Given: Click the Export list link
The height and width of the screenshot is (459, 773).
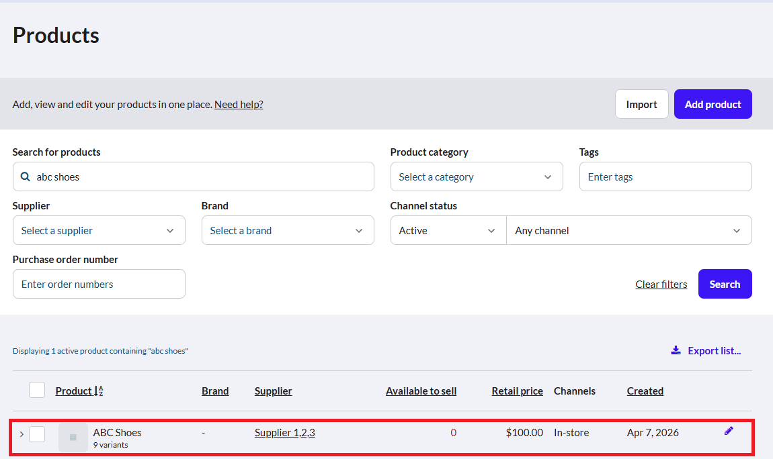Looking at the screenshot, I should coord(706,351).
